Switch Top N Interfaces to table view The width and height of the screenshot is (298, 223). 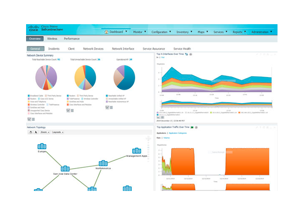tap(163, 118)
